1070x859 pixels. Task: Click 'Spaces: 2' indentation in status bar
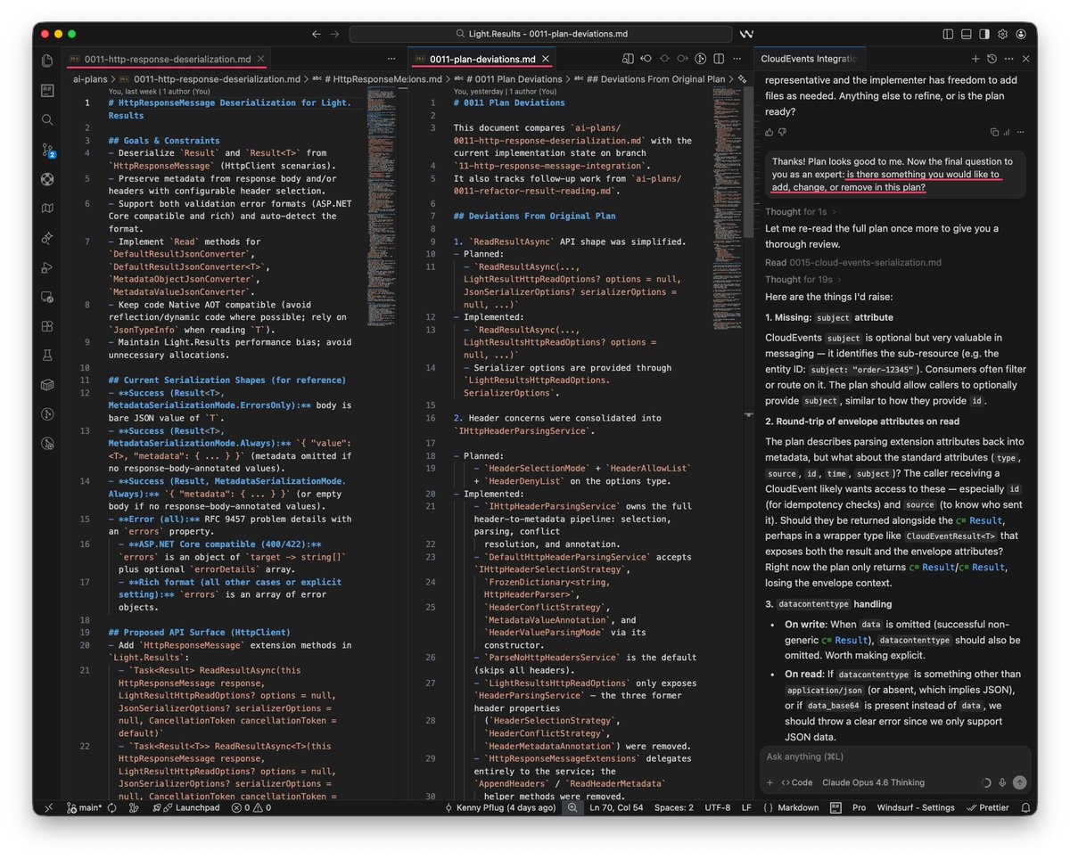coord(673,807)
